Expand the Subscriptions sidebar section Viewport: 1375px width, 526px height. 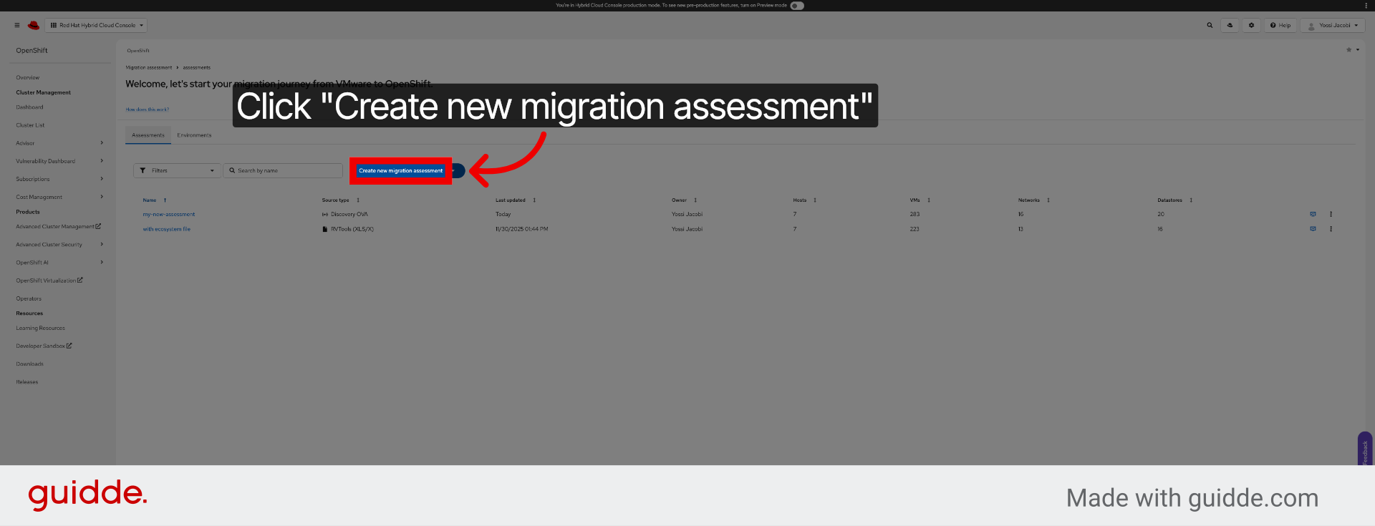[x=59, y=179]
